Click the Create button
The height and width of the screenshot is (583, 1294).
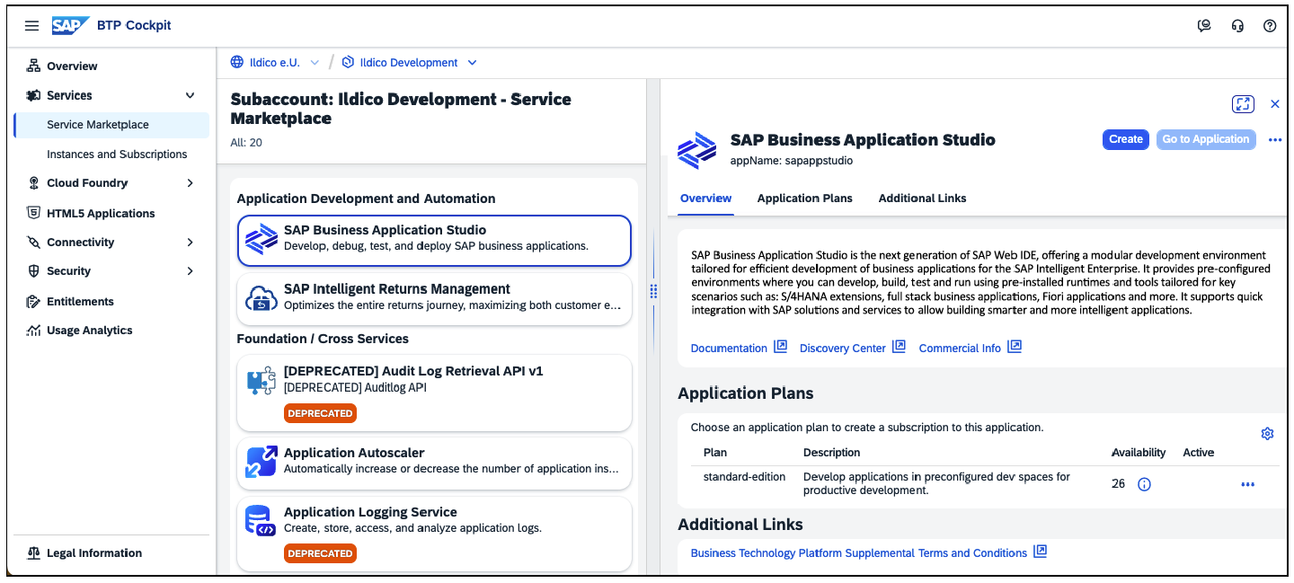(1125, 139)
